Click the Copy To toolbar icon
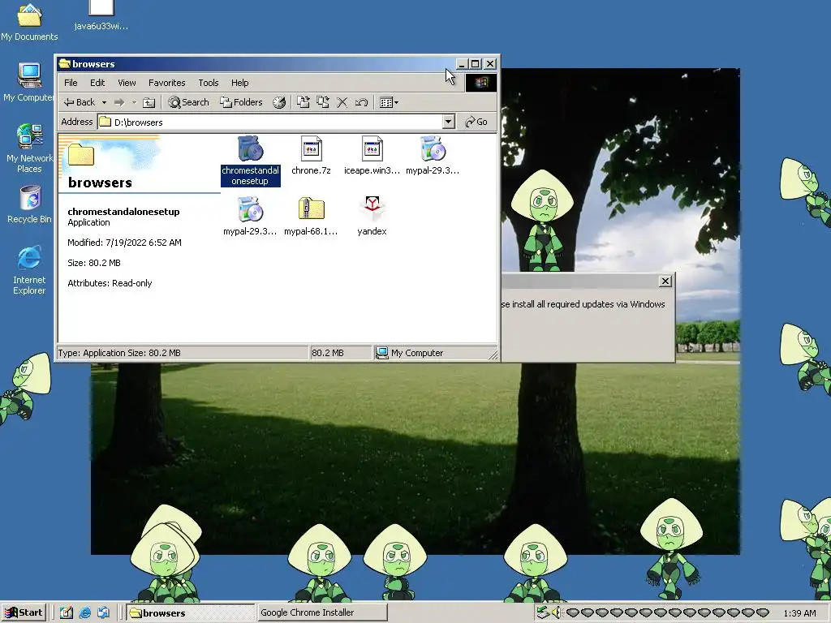The image size is (831, 623). tap(323, 102)
